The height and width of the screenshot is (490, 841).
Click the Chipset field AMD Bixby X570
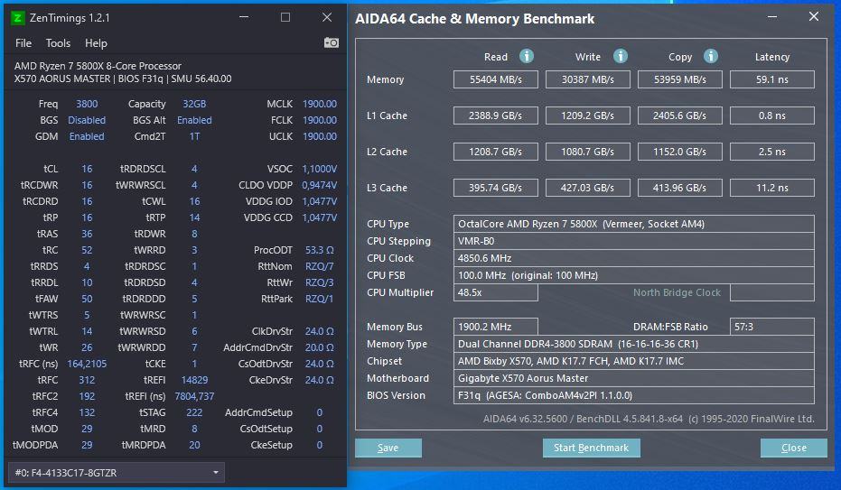point(634,361)
